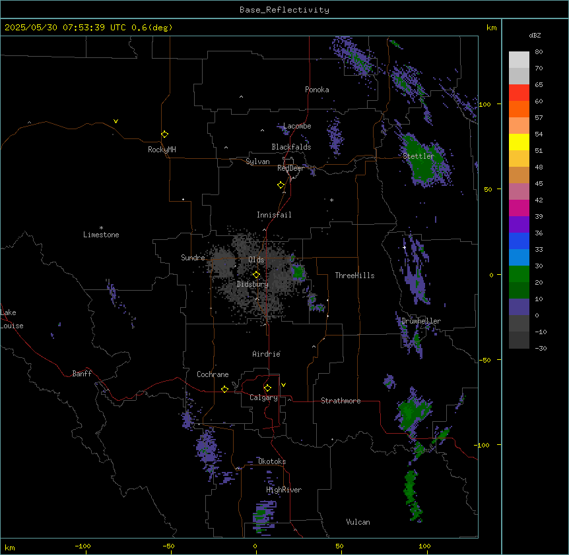Click the legend value label -30
Screen dimensions: 569x555
[x=541, y=349]
